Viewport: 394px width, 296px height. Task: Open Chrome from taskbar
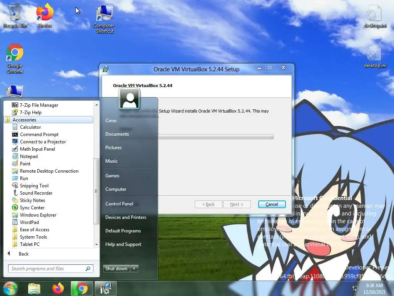[82, 288]
